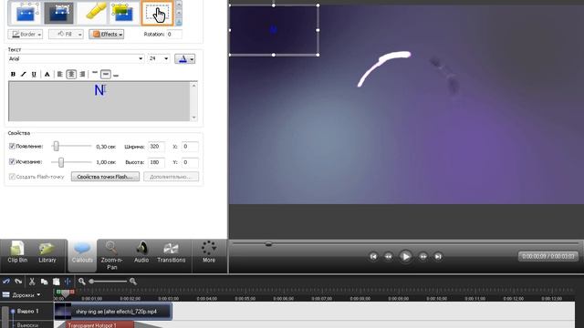The width and height of the screenshot is (584, 328).
Task: Select the shiny ring 720p.mp4 clip
Action: tap(113, 312)
